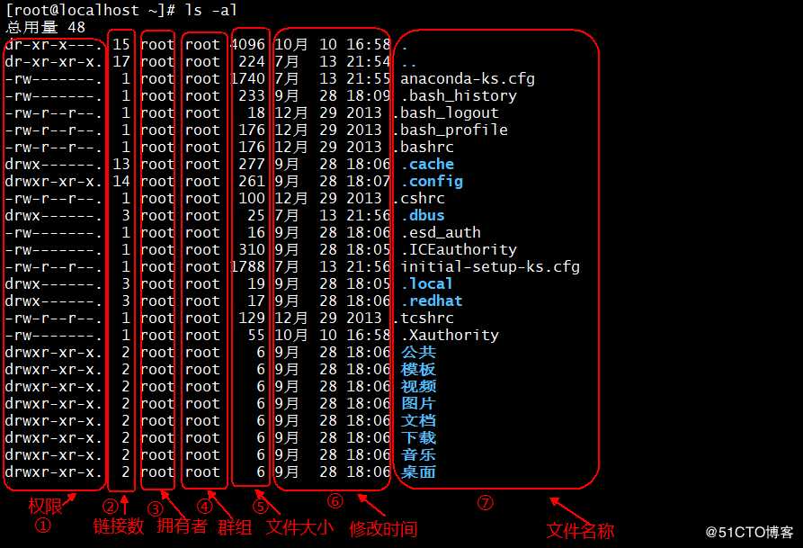Select the .bash_history file name
Viewport: 803px width, 548px height.
coord(459,96)
